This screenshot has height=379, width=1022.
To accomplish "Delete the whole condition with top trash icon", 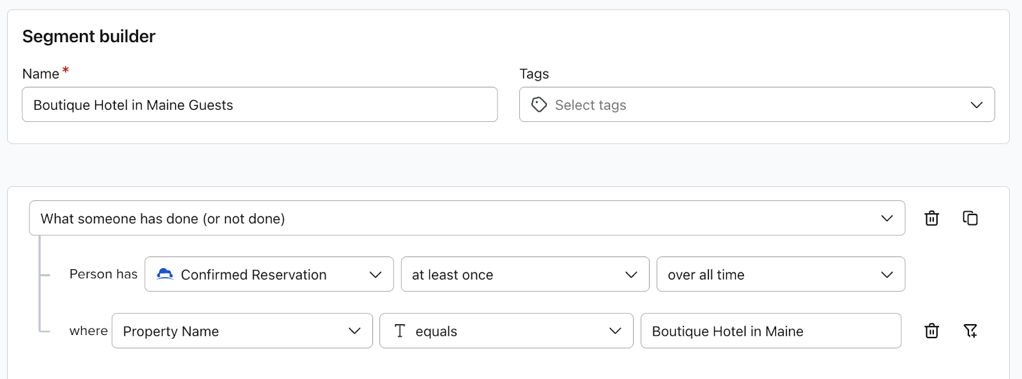I will coord(931,218).
